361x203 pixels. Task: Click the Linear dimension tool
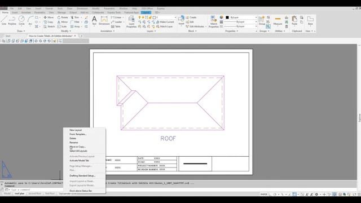pyautogui.click(x=116, y=17)
